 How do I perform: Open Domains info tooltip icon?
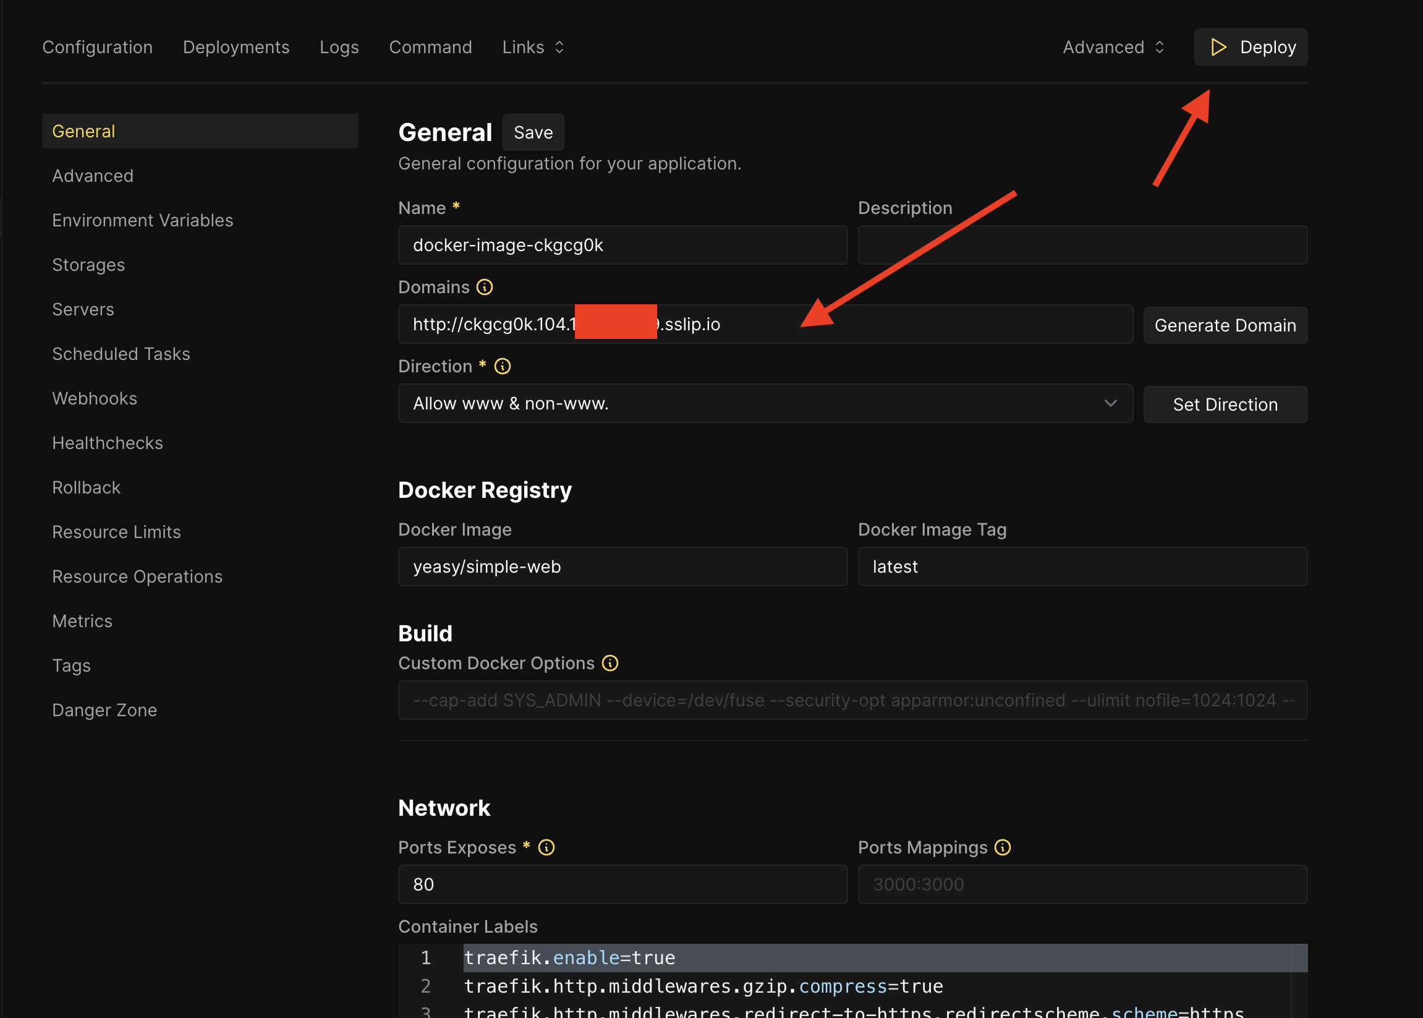(485, 287)
